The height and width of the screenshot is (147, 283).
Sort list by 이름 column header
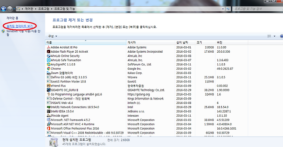coord(86,42)
